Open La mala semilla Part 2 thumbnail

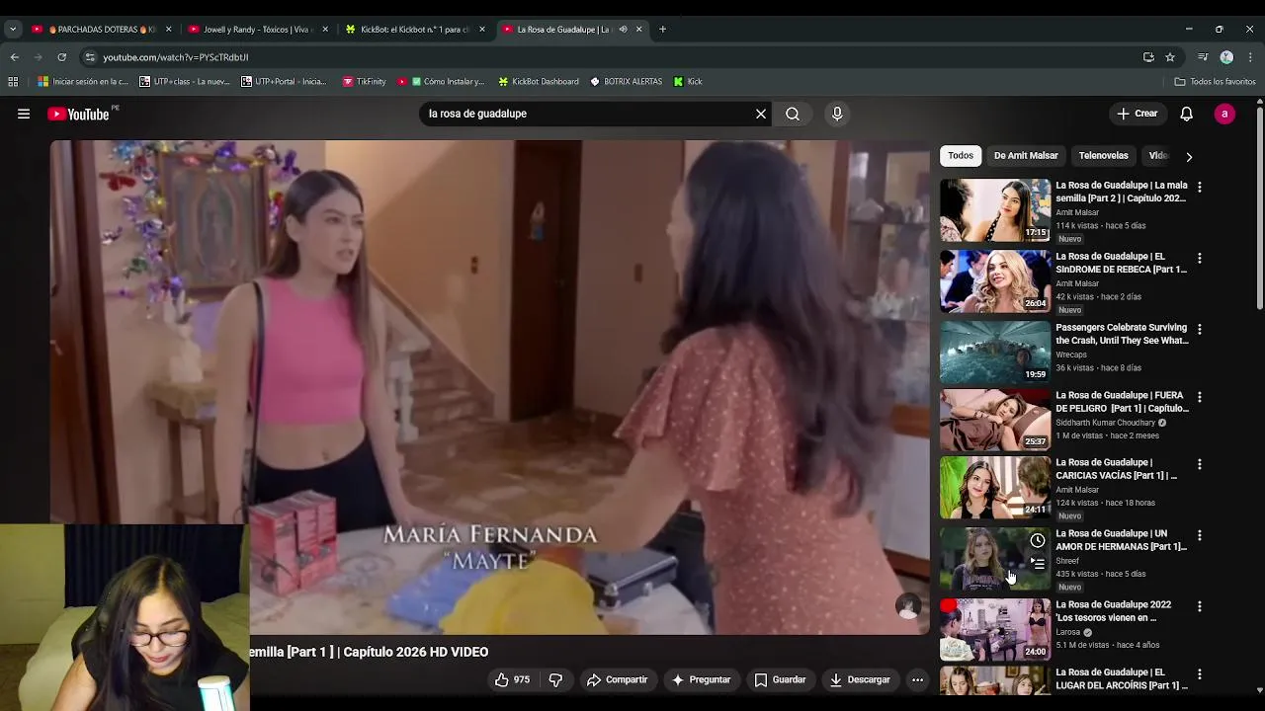coord(995,210)
